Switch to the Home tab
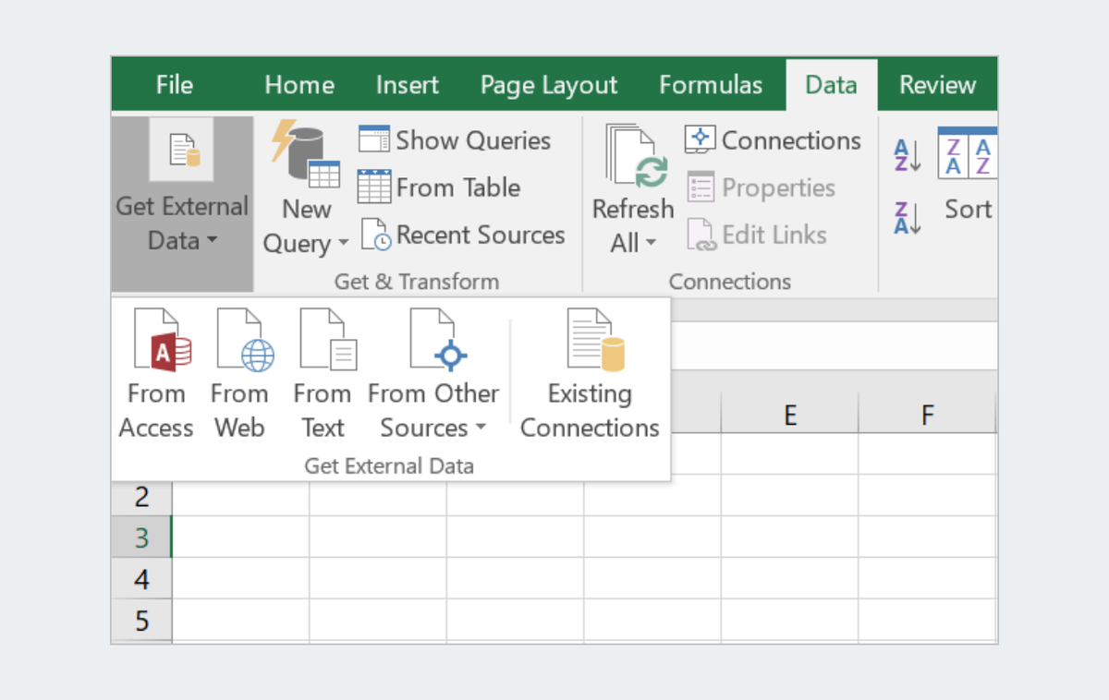The height and width of the screenshot is (700, 1109). (x=299, y=85)
